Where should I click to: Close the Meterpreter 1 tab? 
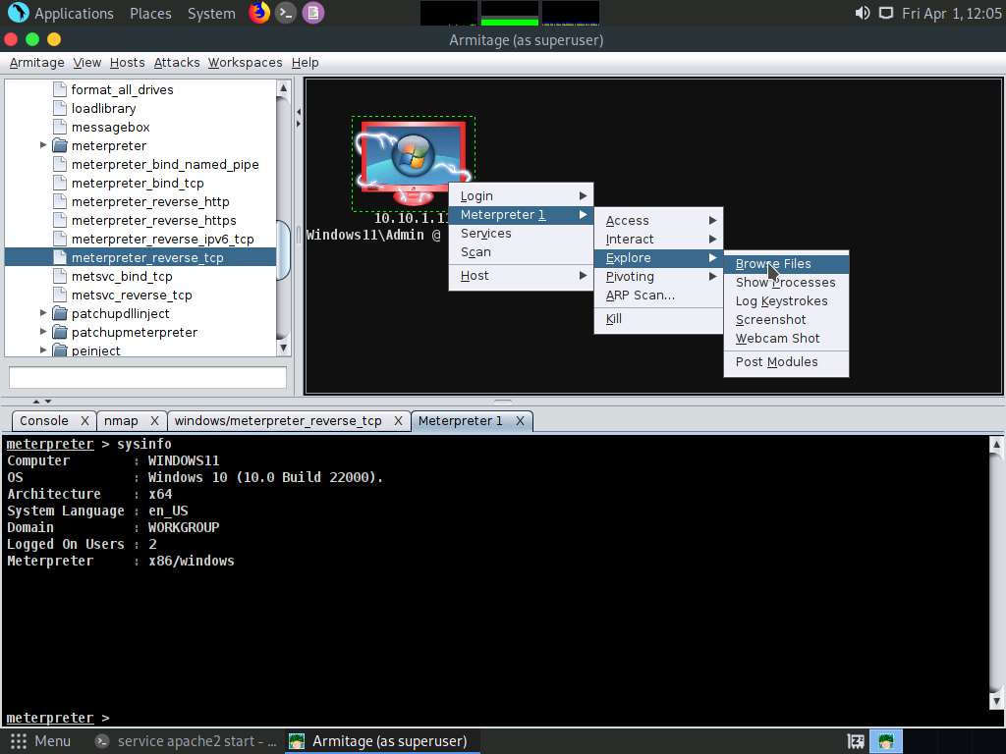[520, 420]
